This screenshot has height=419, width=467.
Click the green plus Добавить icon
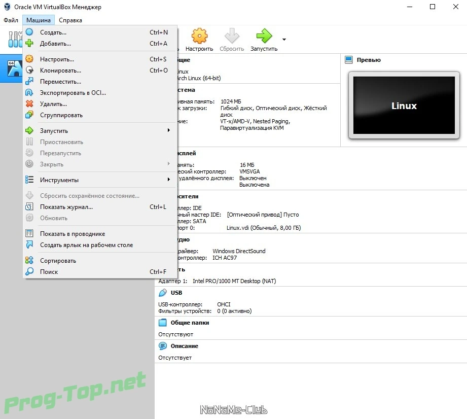29,43
